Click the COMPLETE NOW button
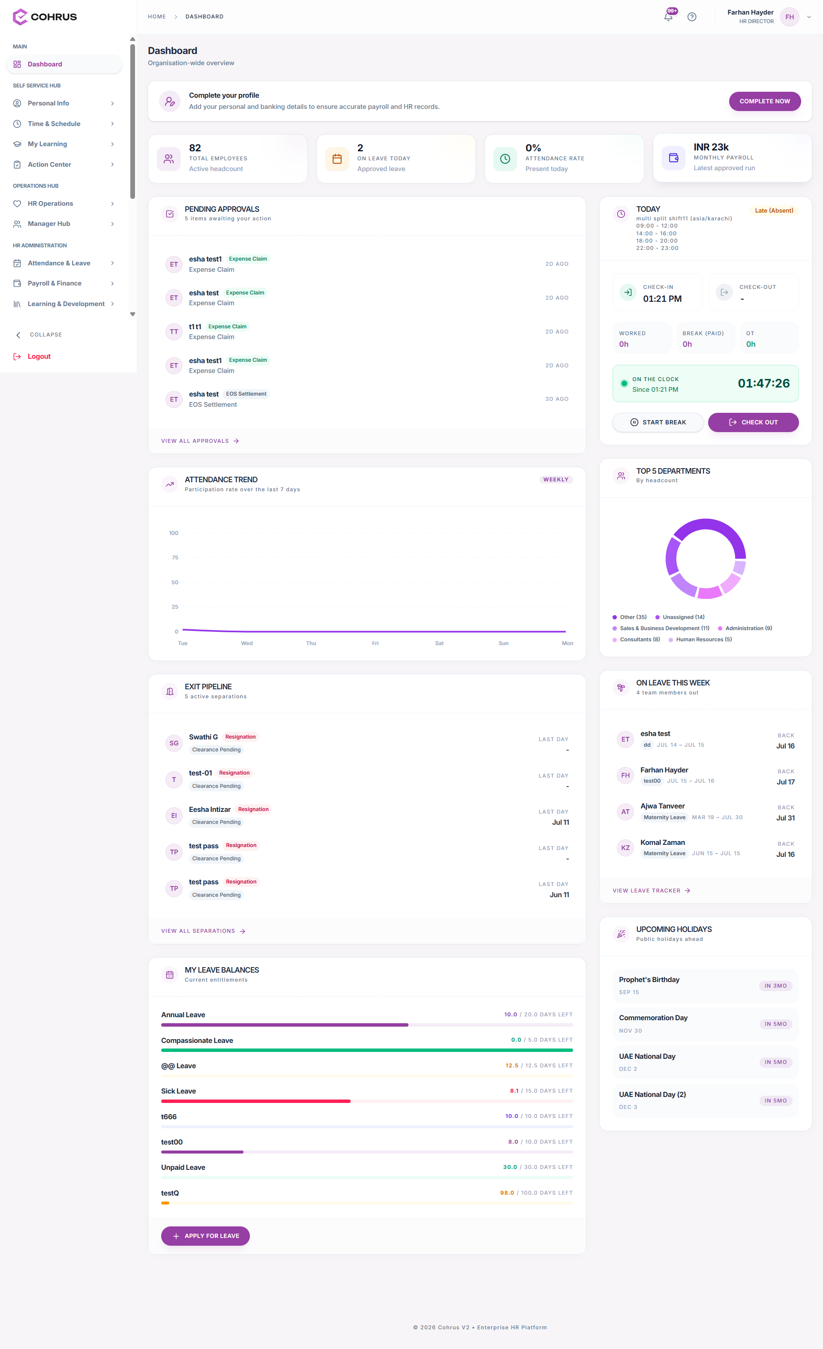 point(764,101)
